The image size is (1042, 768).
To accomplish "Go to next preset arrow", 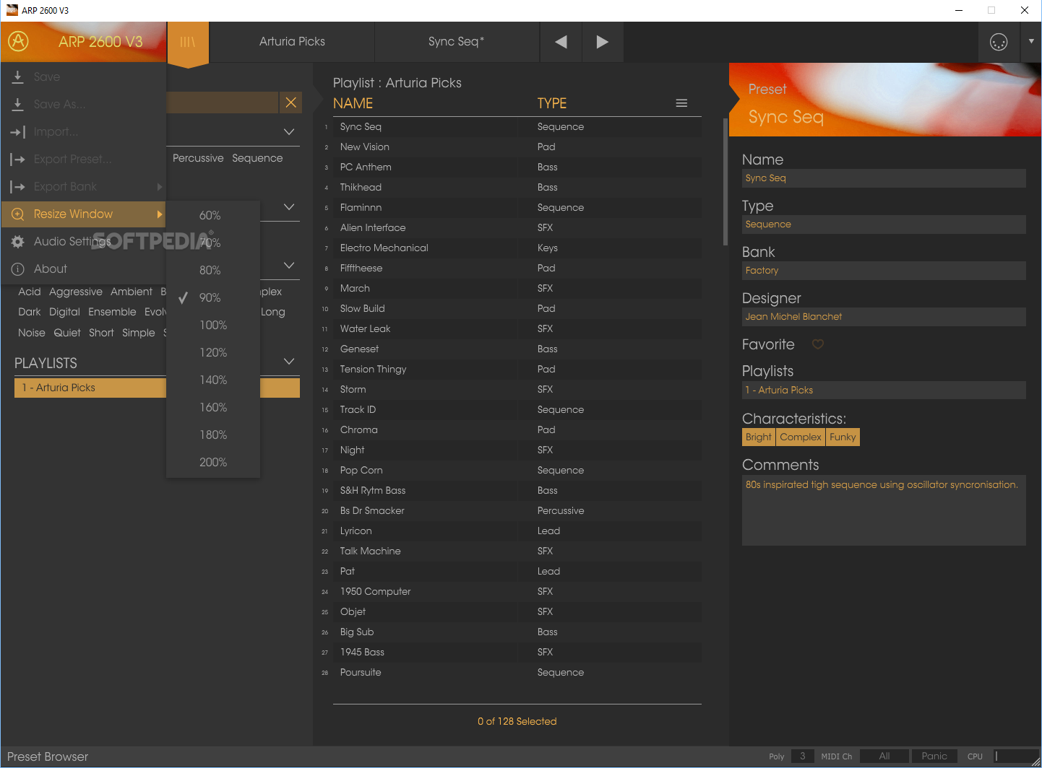I will [602, 42].
